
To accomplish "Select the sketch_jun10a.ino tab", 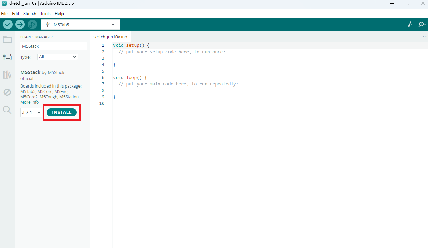I will [x=110, y=37].
